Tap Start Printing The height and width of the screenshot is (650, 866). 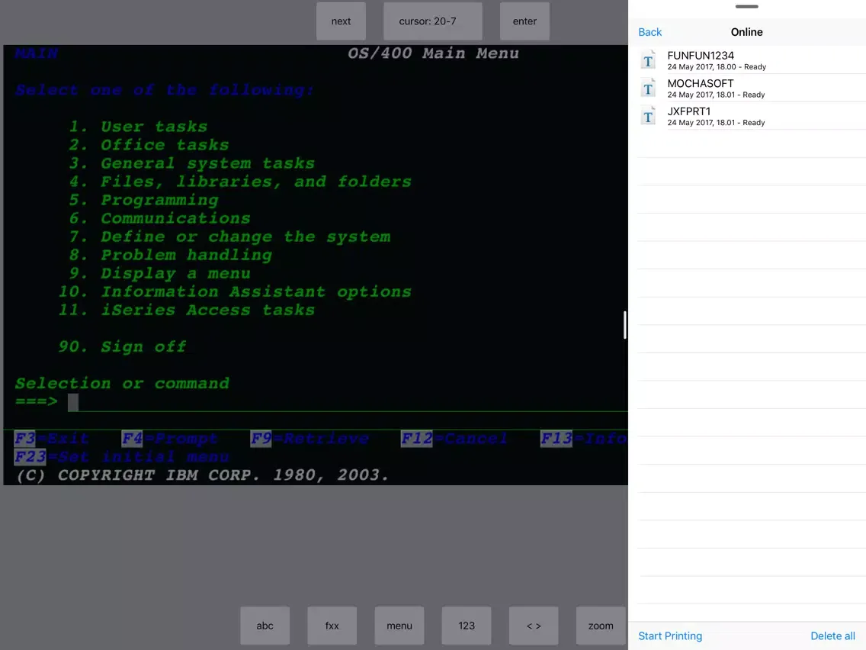[x=670, y=636]
